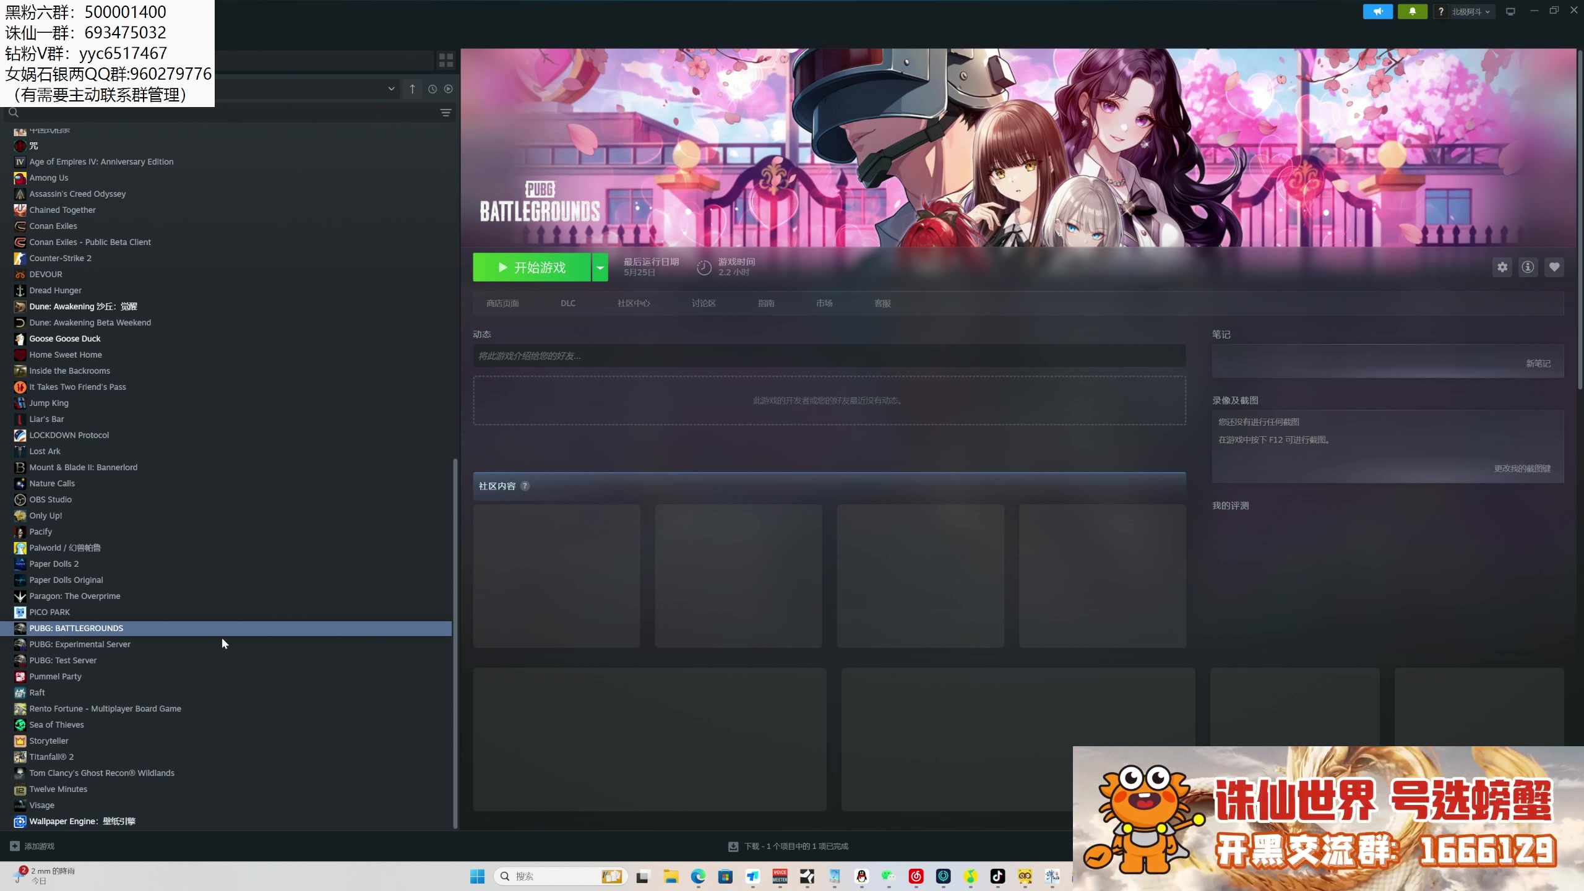Image resolution: width=1584 pixels, height=891 pixels.
Task: Open Voicemeeter from the taskbar
Action: point(780,876)
